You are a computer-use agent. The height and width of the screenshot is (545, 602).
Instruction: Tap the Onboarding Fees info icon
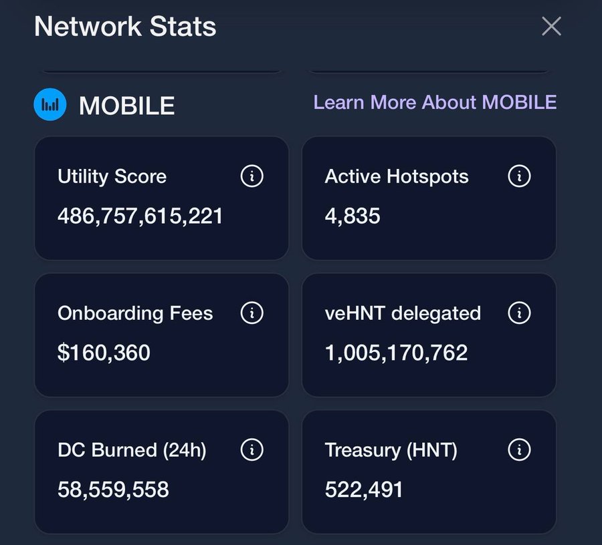252,313
